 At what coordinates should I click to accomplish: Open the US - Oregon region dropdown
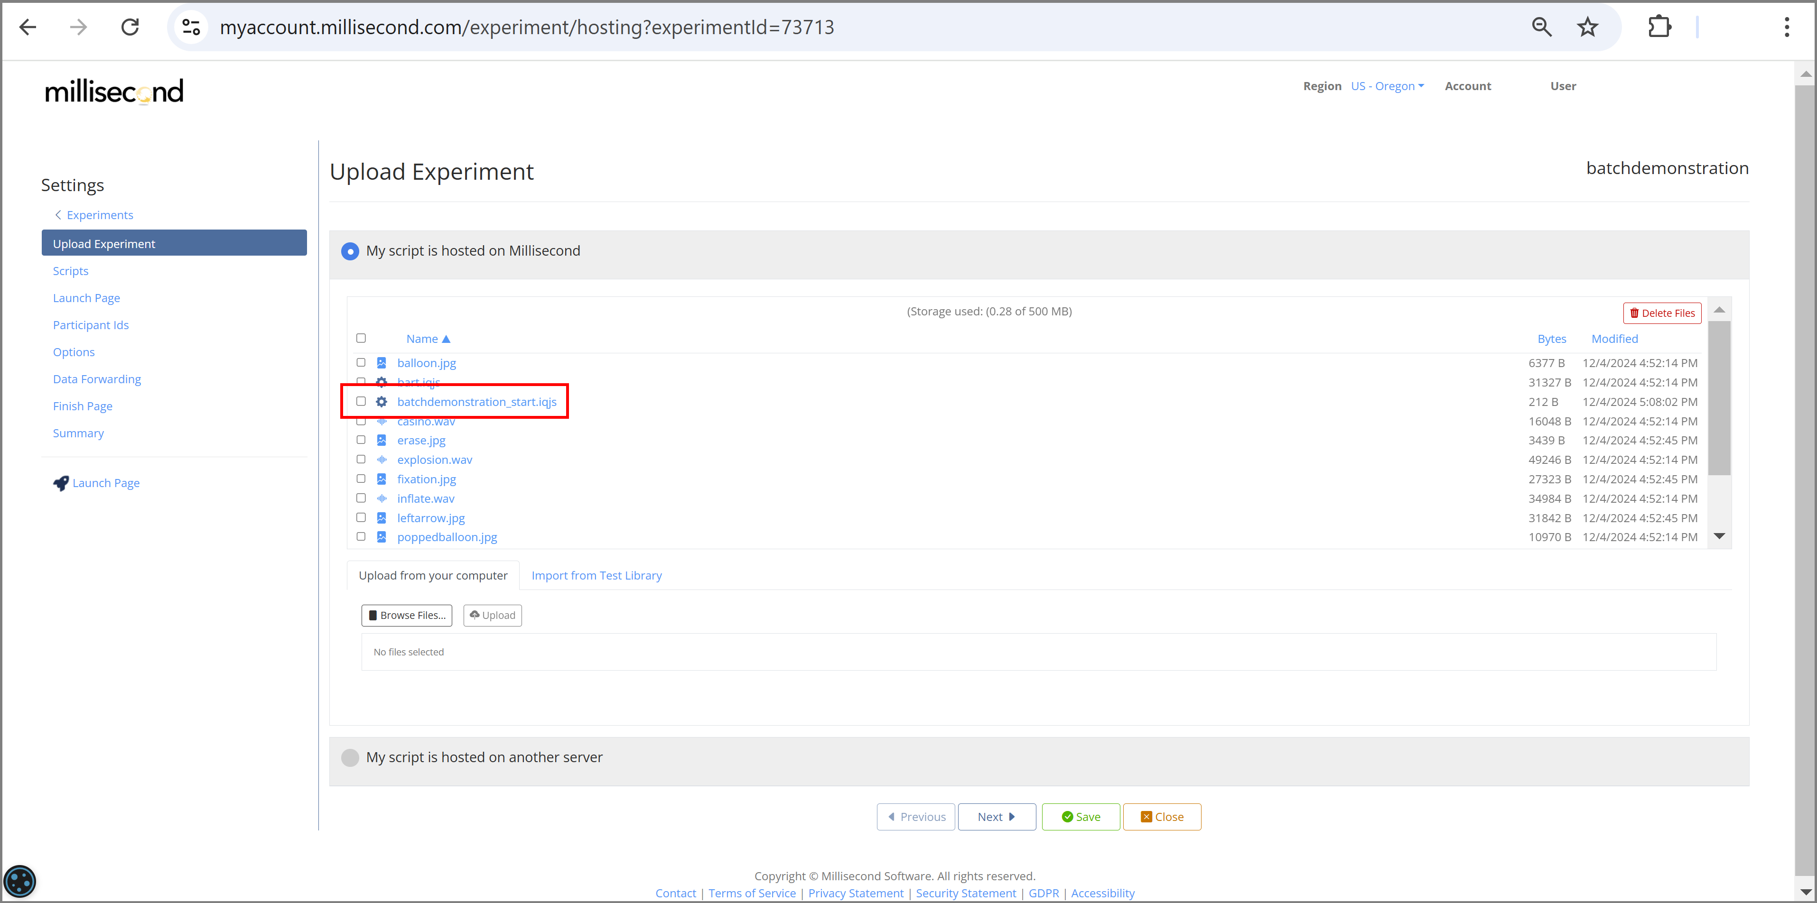pos(1387,86)
